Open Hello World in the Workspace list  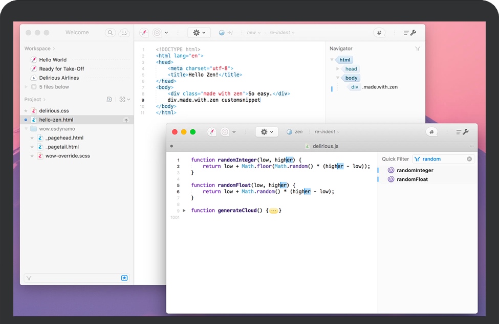pyautogui.click(x=53, y=60)
